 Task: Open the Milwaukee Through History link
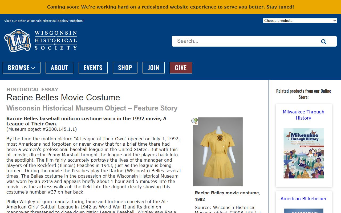(303, 115)
